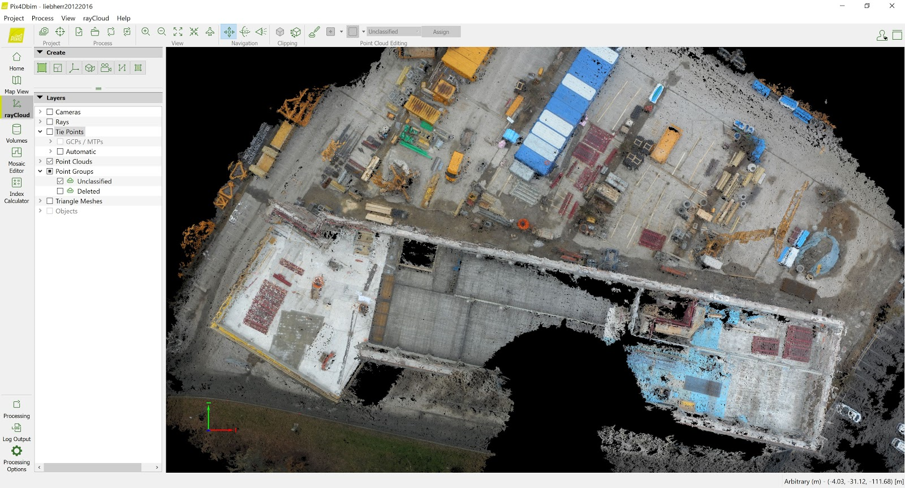Click the zoom out magnifier icon
The height and width of the screenshot is (488, 905).
[x=162, y=32]
